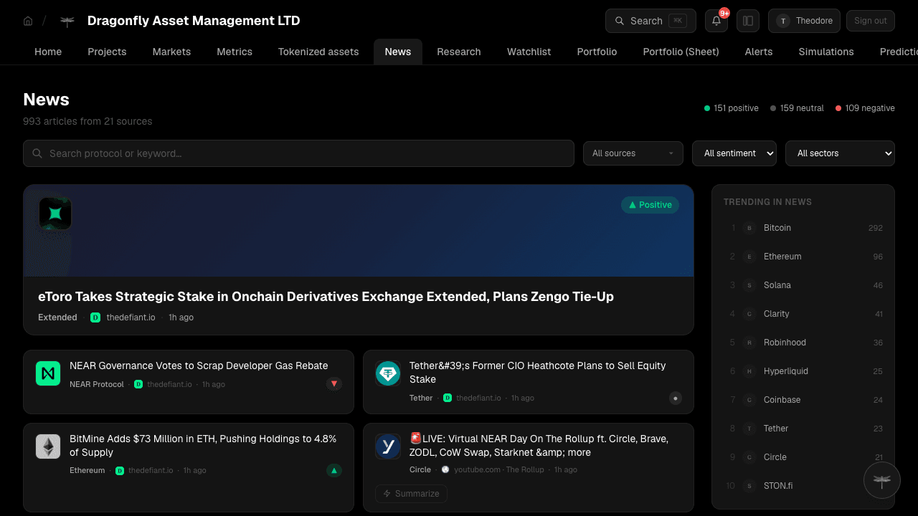Click Circle in trending list
Screen dimensions: 918x516
click(x=775, y=457)
